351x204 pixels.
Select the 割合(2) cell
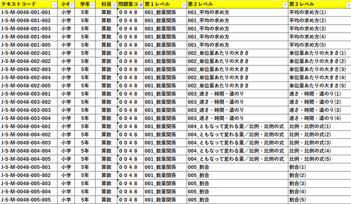320,175
